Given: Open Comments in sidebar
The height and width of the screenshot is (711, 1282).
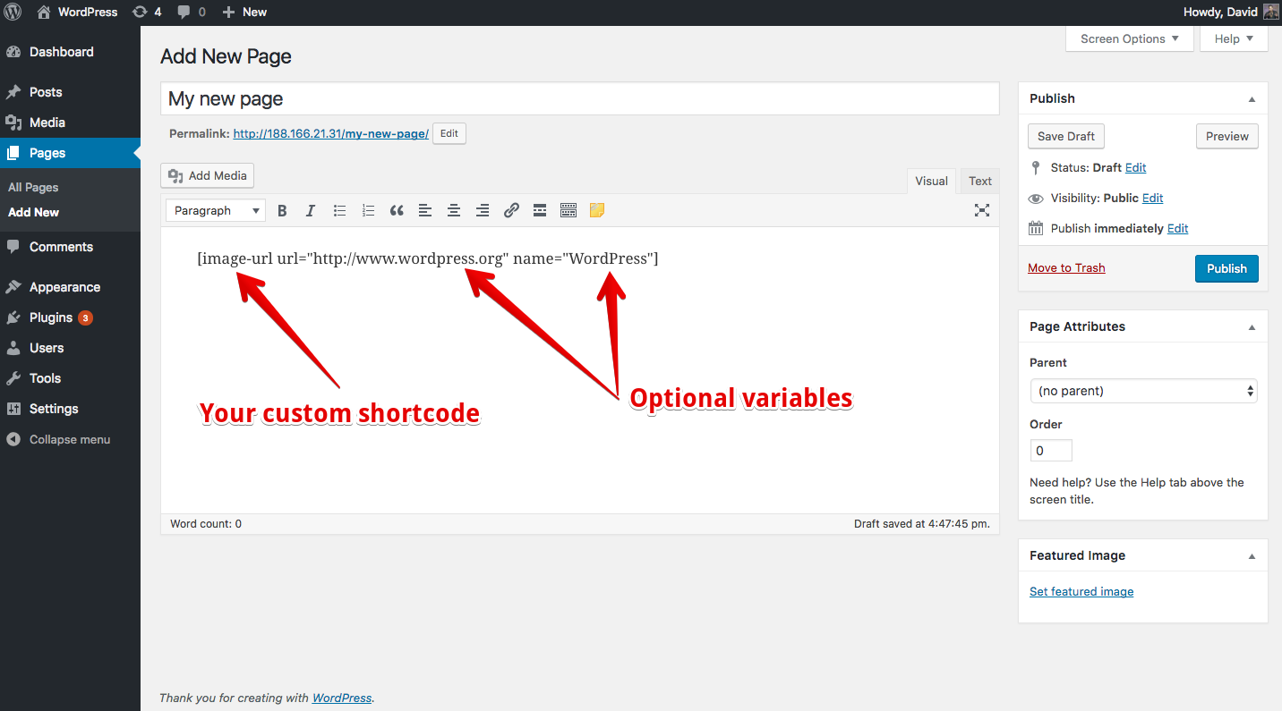Looking at the screenshot, I should (70, 247).
